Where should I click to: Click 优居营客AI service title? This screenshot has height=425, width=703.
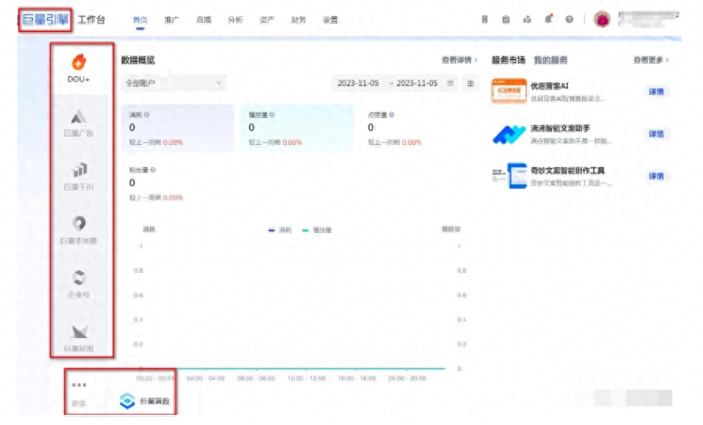tap(549, 86)
